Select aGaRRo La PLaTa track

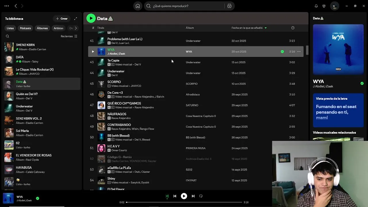pyautogui.click(x=195, y=170)
